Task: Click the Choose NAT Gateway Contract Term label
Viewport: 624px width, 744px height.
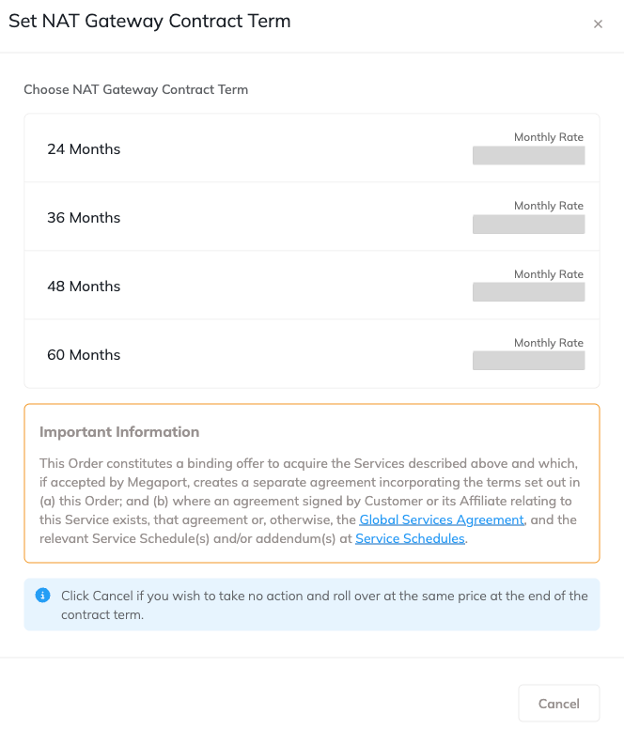Action: (x=135, y=90)
